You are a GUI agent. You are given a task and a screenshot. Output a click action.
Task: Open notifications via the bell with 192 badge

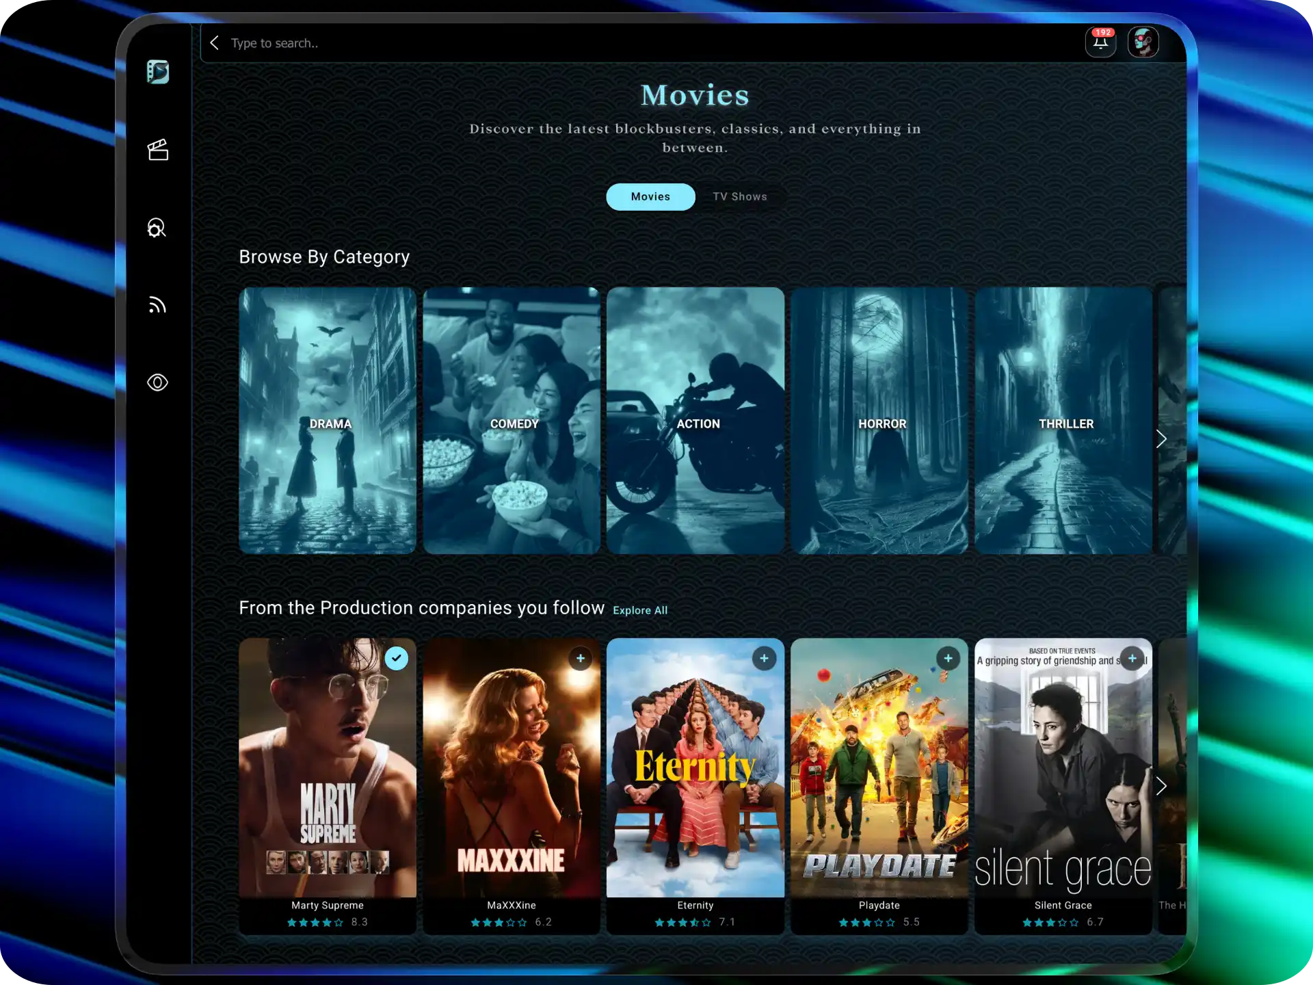click(1100, 42)
